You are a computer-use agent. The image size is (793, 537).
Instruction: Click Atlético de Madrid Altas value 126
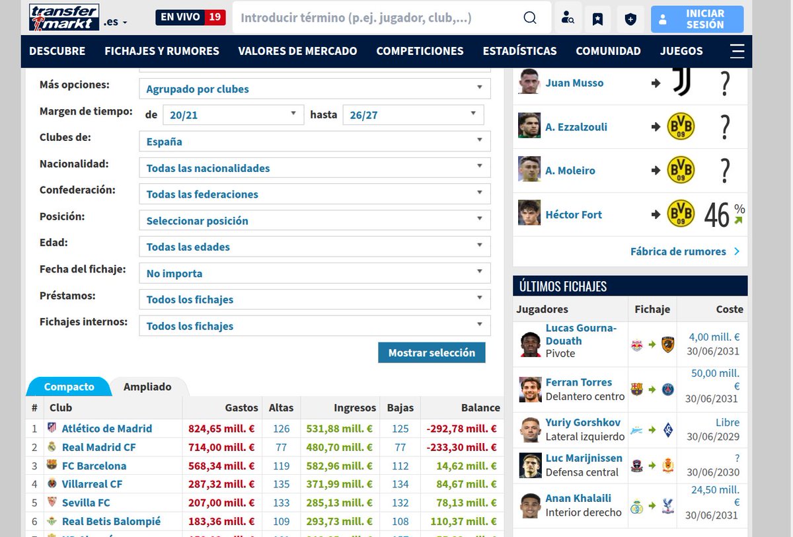282,428
